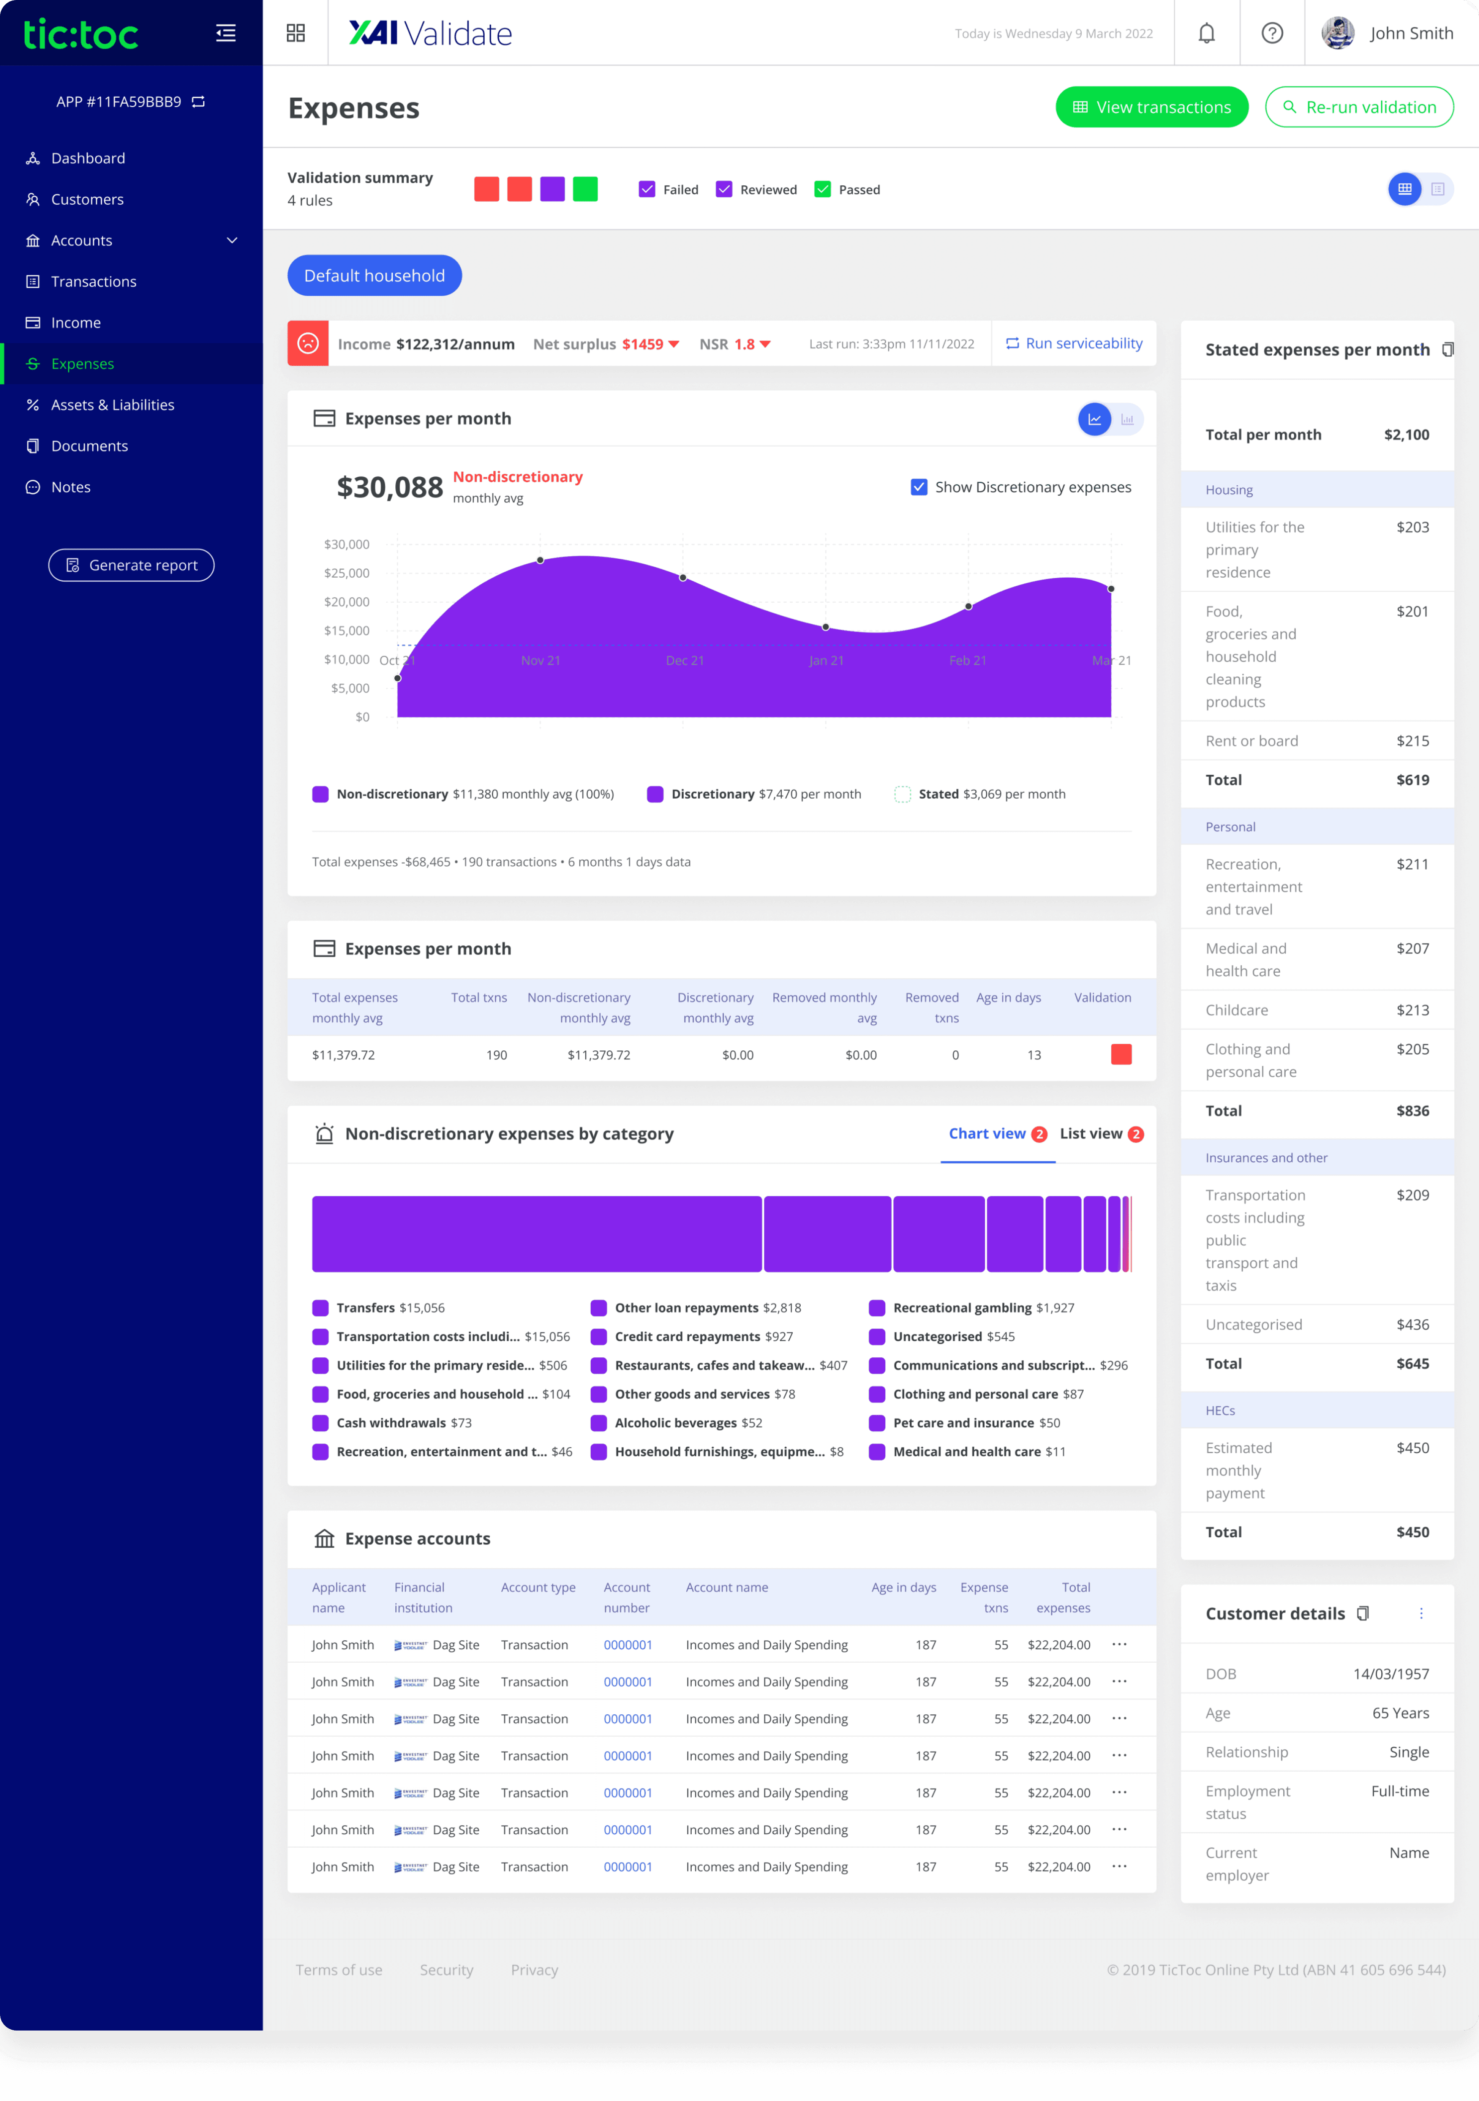Copy stated expenses per month
This screenshot has height=2101, width=1479.
[1447, 349]
